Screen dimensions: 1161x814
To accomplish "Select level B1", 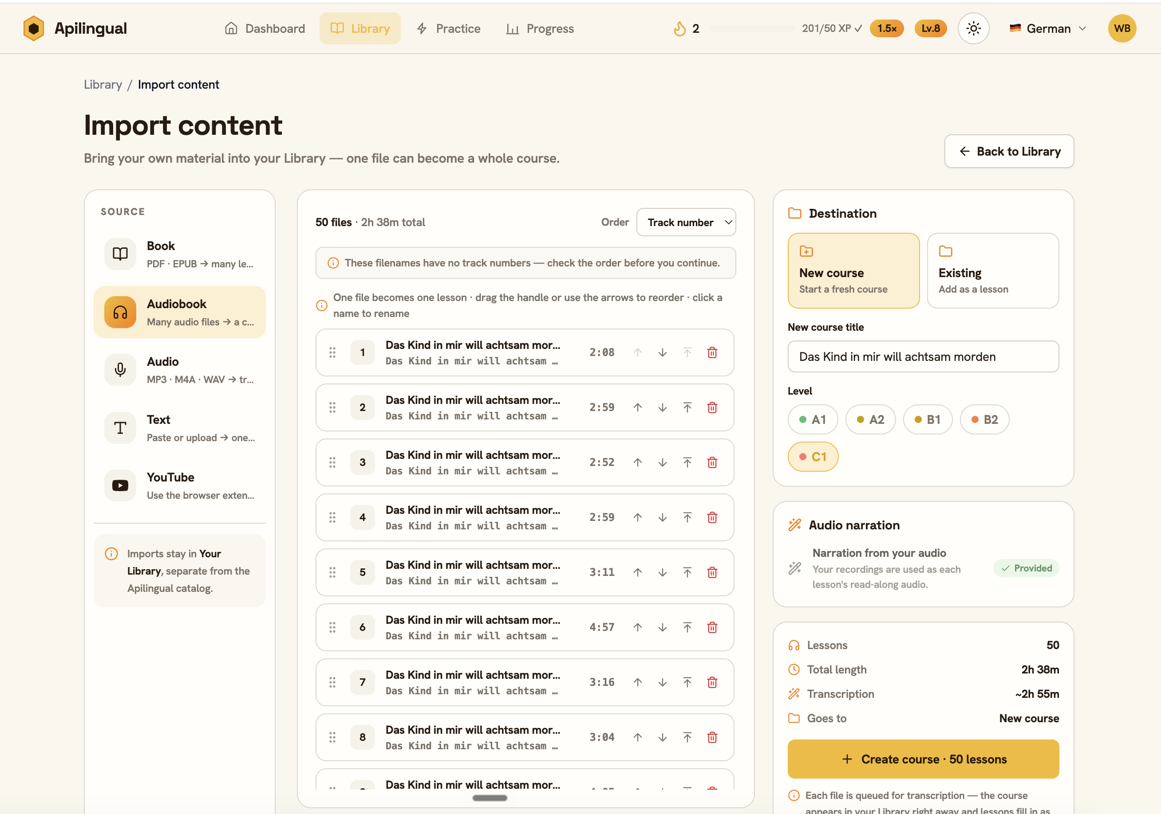I will [928, 419].
